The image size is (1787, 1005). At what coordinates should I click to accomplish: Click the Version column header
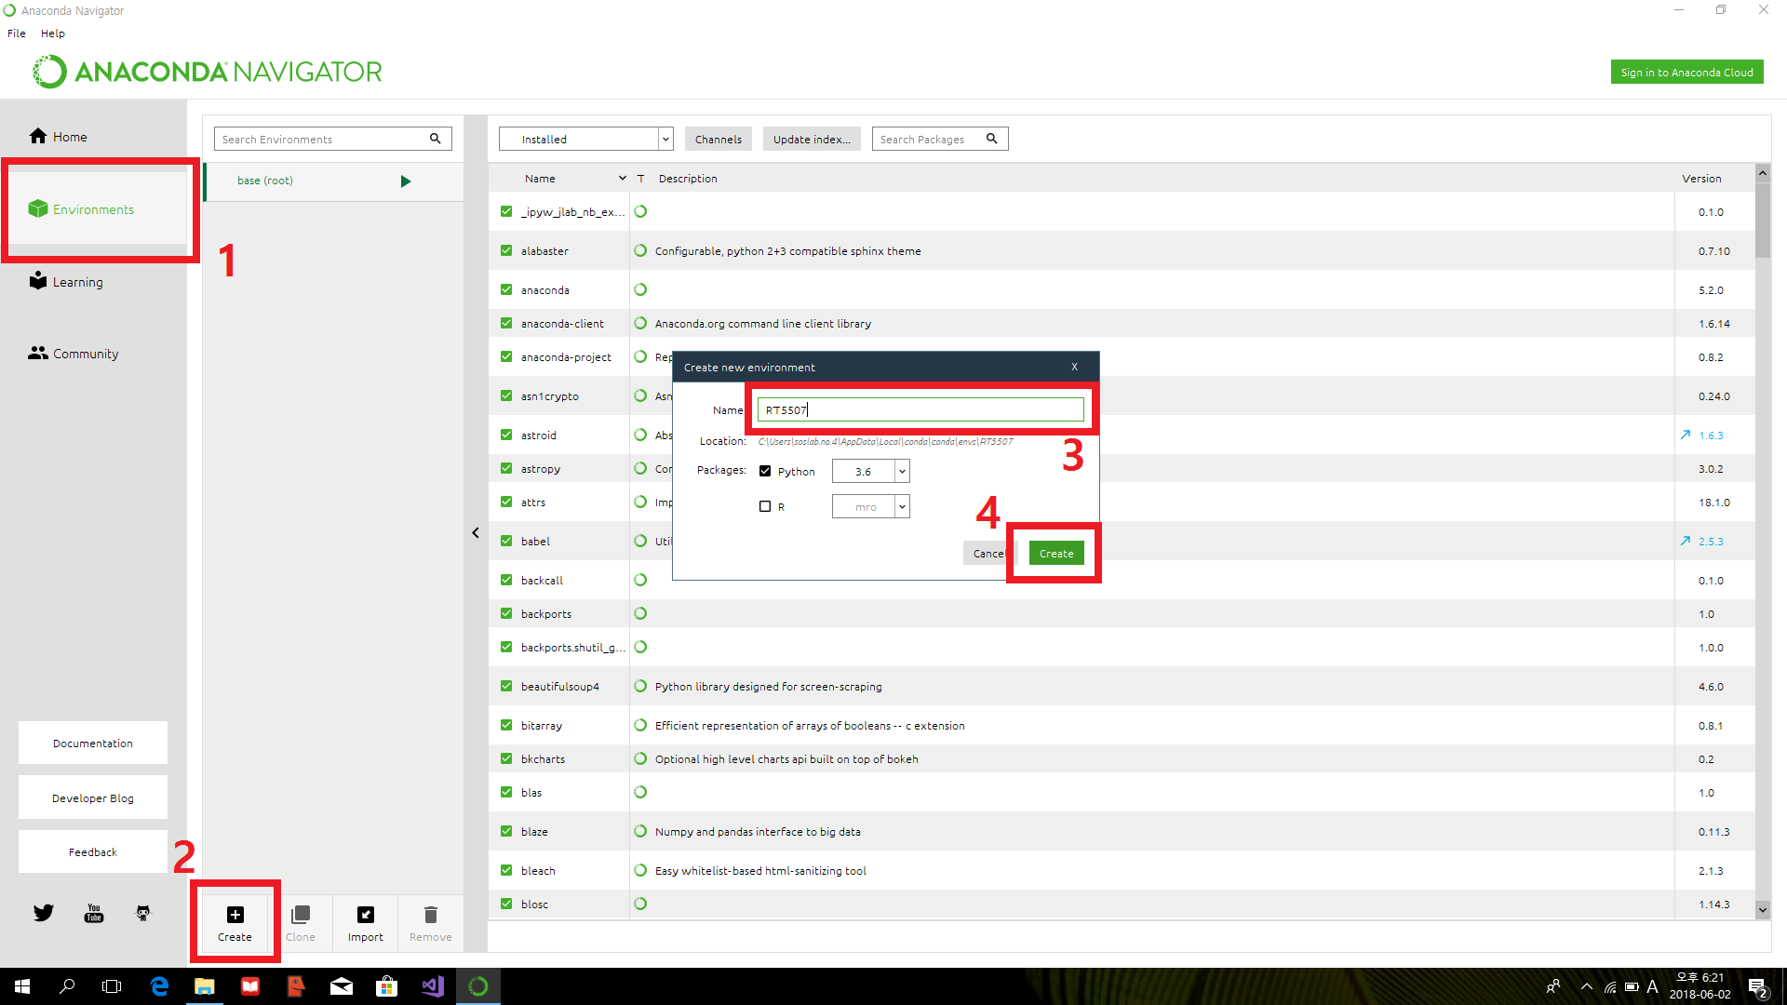(x=1701, y=178)
